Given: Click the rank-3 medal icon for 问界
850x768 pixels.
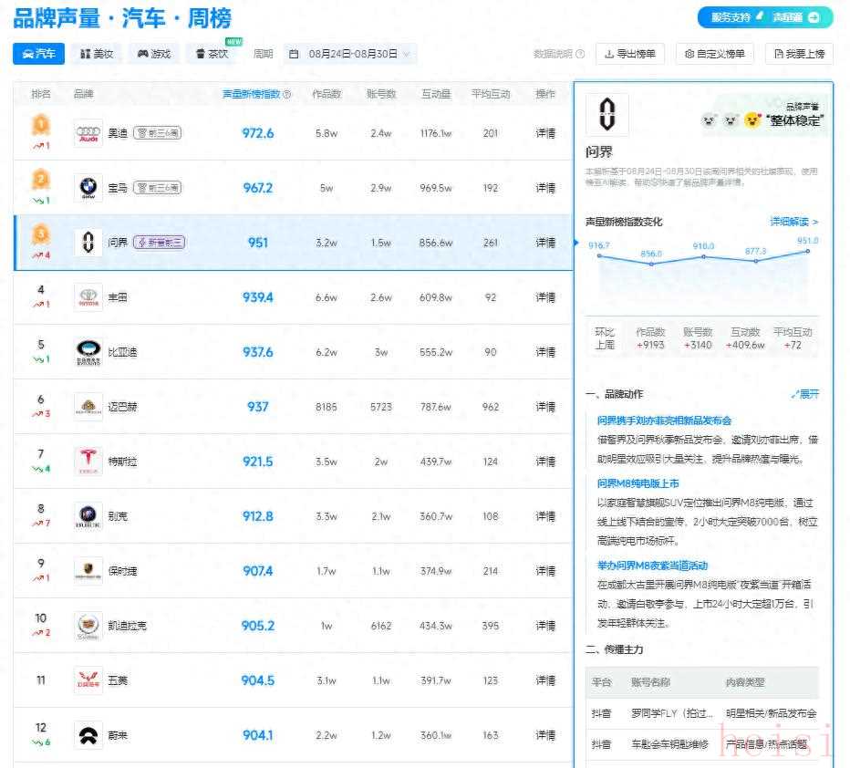Looking at the screenshot, I should pyautogui.click(x=41, y=234).
